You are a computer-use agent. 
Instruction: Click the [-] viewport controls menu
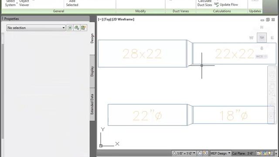[x=100, y=19]
